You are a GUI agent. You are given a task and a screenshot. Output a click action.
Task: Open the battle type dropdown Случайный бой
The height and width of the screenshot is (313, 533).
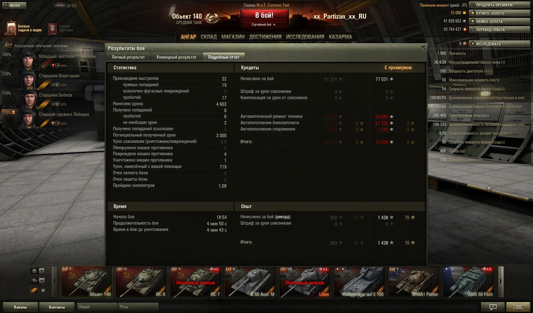pyautogui.click(x=264, y=24)
